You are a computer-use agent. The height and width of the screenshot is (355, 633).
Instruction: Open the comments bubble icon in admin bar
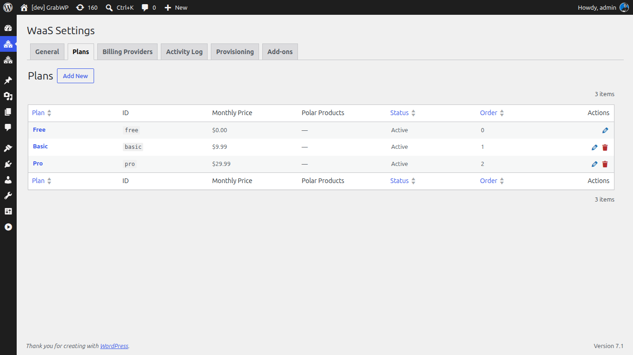(x=145, y=7)
